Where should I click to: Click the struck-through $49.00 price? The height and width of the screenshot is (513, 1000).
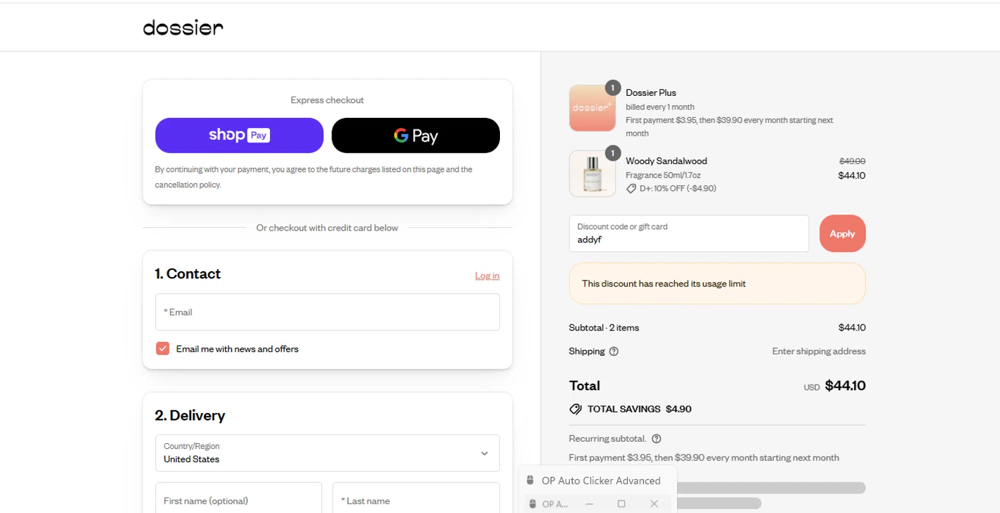852,161
